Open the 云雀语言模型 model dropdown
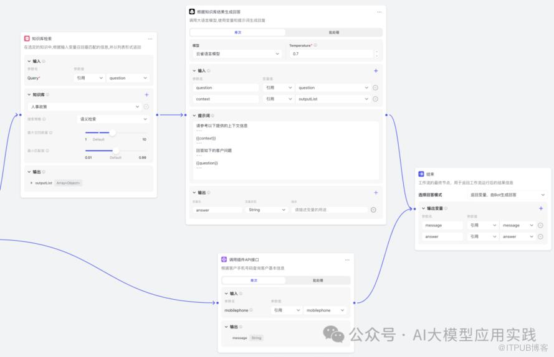 [237, 53]
